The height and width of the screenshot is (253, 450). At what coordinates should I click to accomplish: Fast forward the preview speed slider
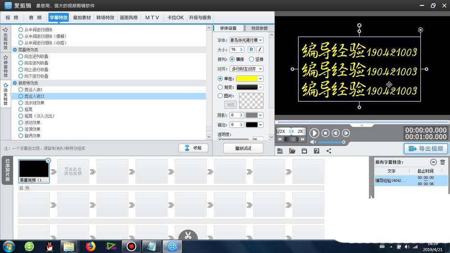click(302, 139)
